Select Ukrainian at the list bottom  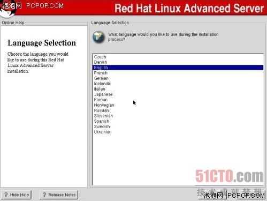178,132
